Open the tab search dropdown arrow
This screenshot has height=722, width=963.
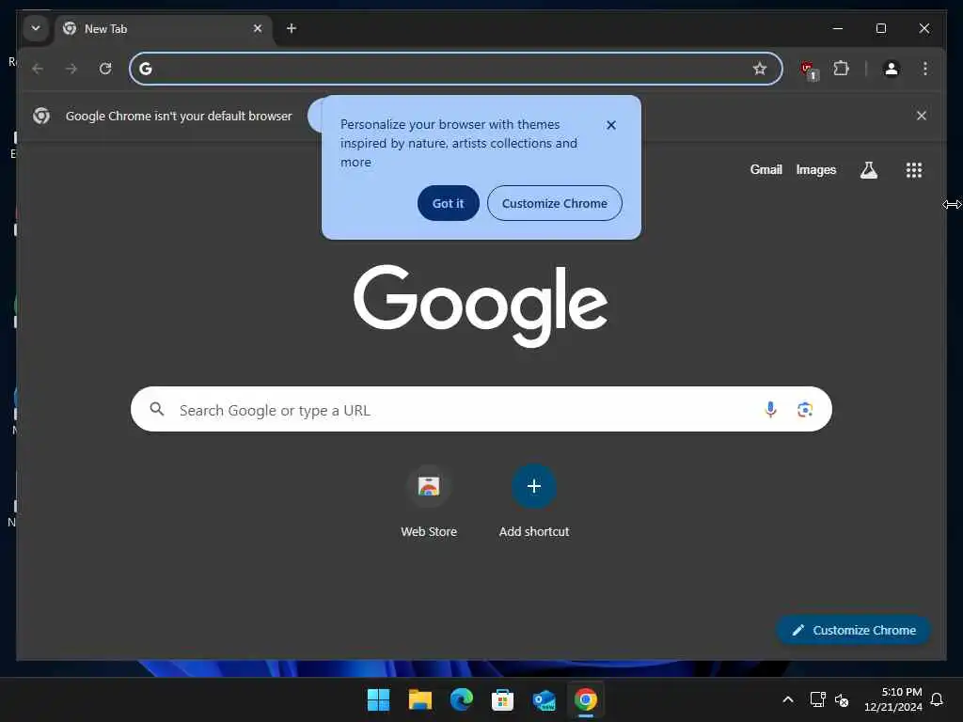36,28
